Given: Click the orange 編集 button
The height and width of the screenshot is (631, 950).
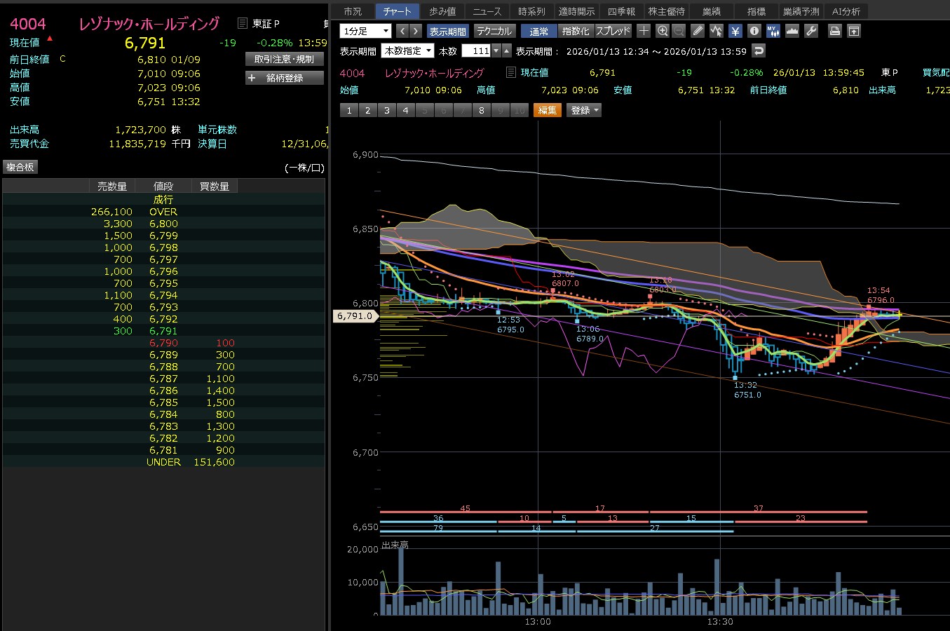Looking at the screenshot, I should pos(547,110).
